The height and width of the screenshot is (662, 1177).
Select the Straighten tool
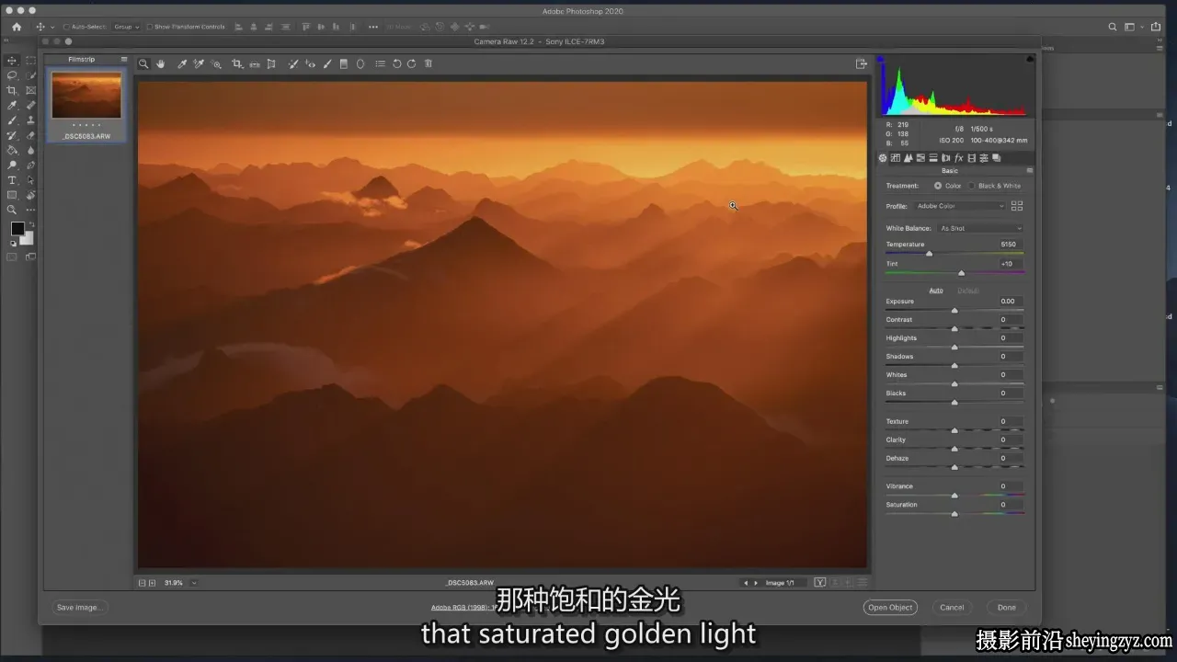(255, 63)
